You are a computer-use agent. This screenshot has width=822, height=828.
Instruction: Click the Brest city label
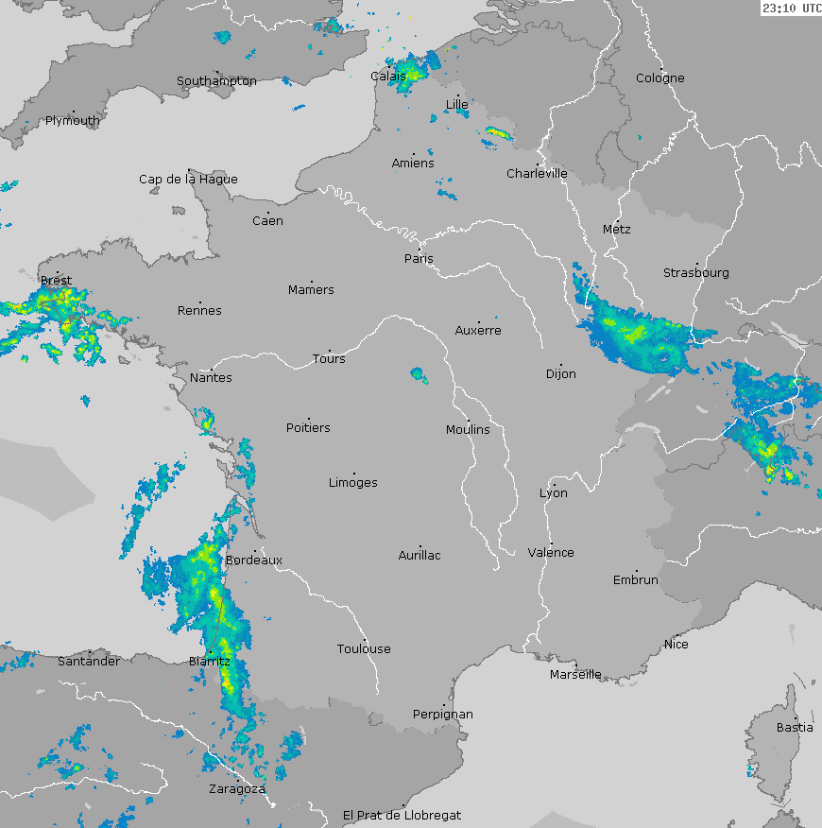tap(56, 281)
